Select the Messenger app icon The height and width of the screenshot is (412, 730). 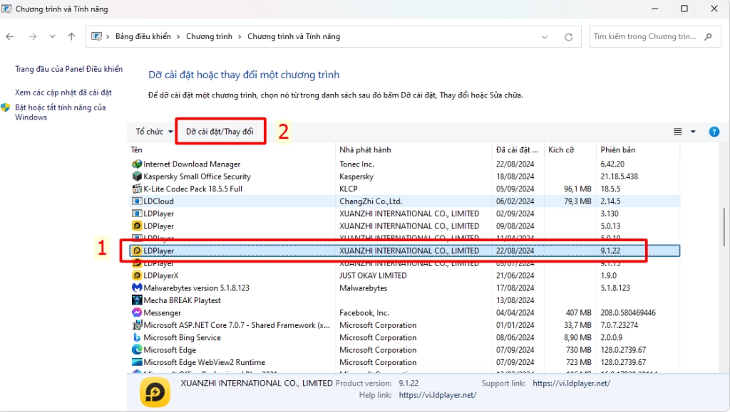click(138, 313)
